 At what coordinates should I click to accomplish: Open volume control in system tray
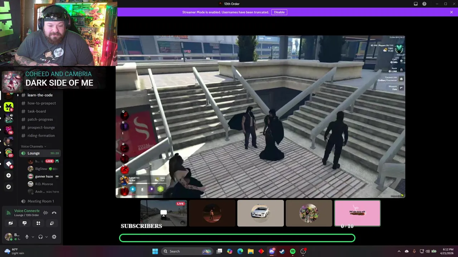point(428,251)
